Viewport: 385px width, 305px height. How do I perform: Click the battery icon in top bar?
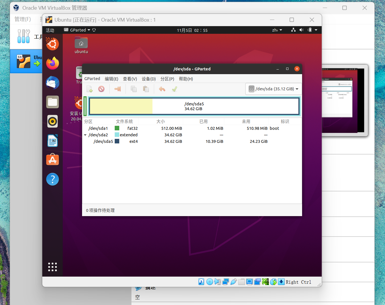pyautogui.click(x=310, y=30)
